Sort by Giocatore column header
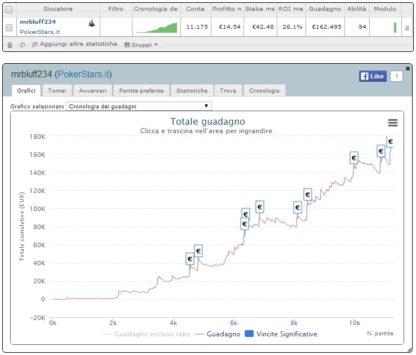This screenshot has height=355, width=416. 58,9
